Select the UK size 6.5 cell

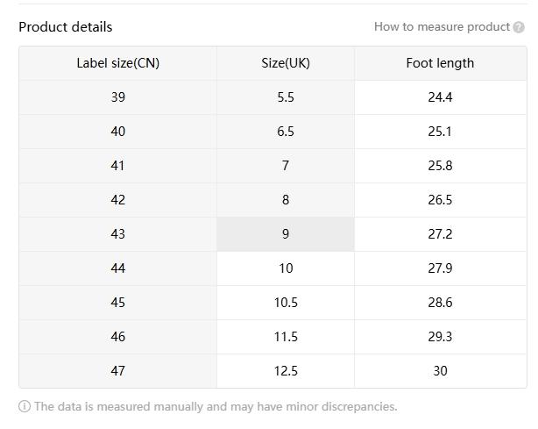coord(286,132)
